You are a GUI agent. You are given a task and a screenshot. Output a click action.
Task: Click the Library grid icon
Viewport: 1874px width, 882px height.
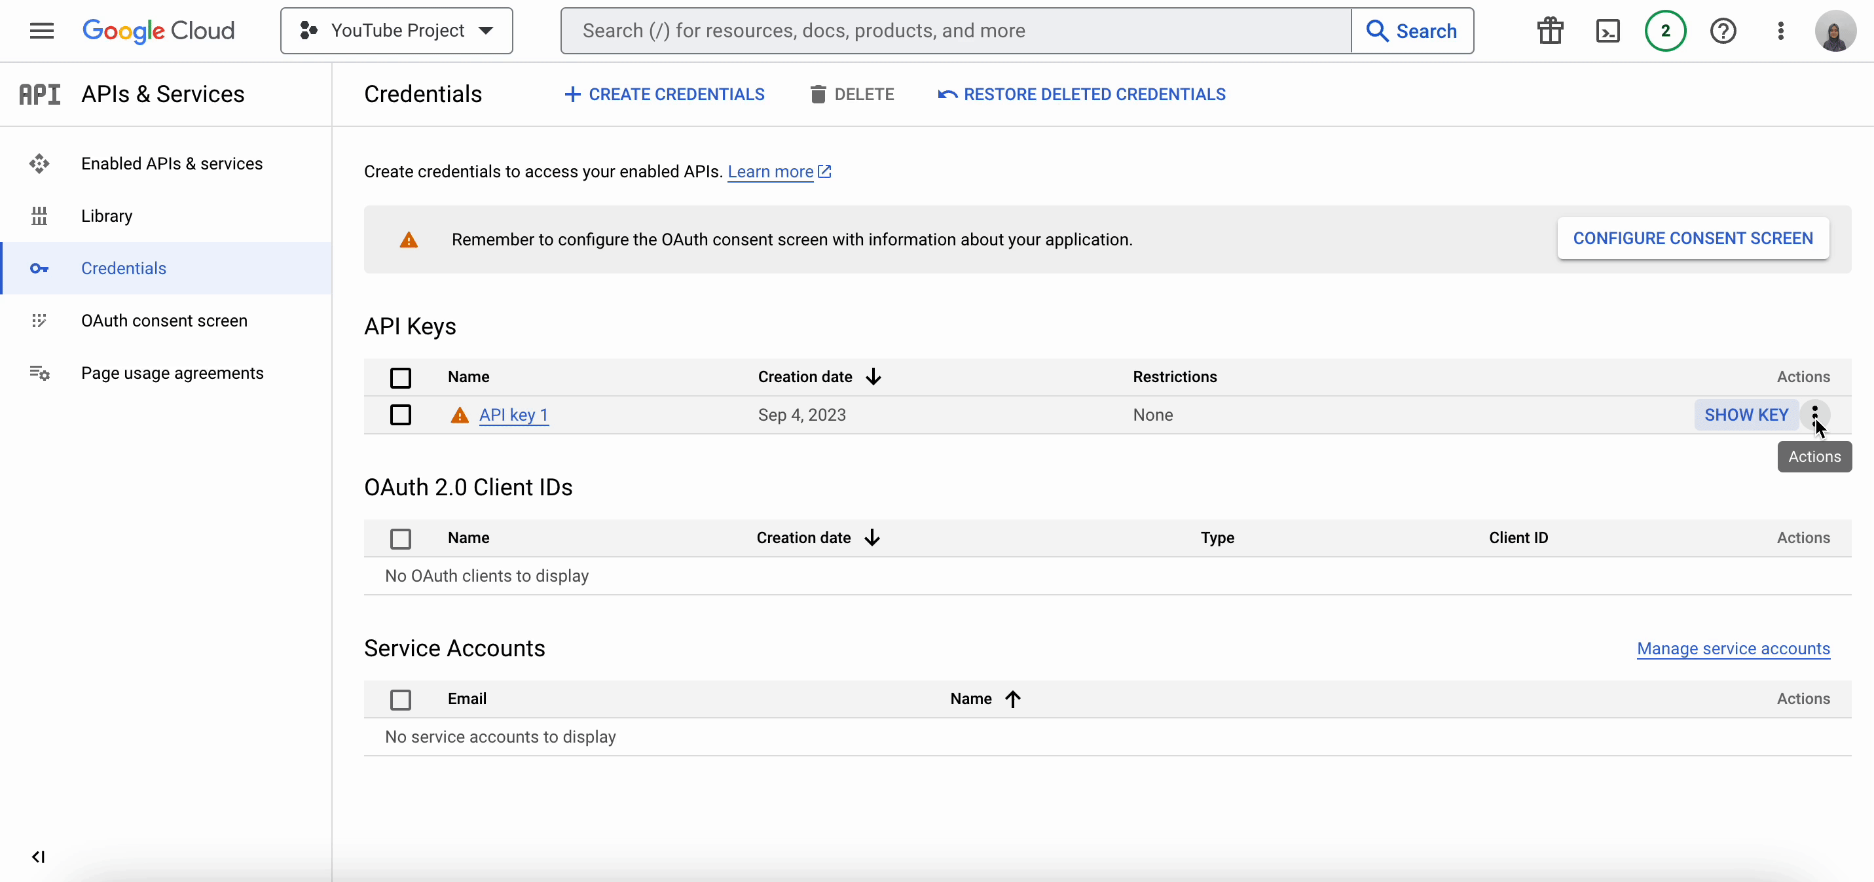tap(39, 216)
